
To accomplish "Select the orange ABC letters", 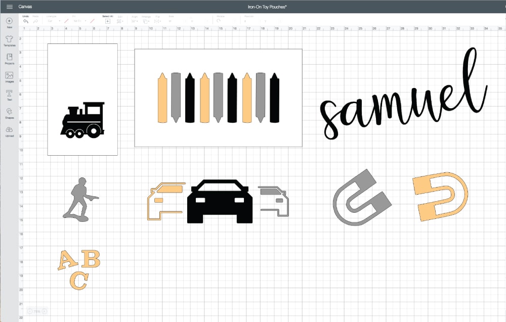I will pos(79,269).
